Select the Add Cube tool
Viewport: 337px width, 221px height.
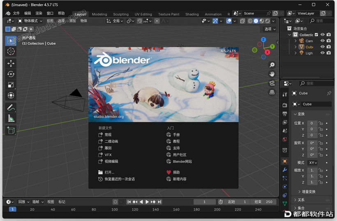11,130
